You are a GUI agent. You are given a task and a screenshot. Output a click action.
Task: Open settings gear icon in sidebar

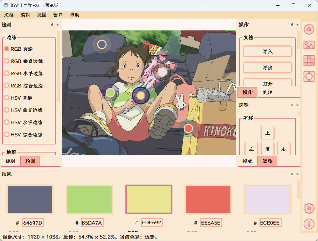tap(309, 208)
